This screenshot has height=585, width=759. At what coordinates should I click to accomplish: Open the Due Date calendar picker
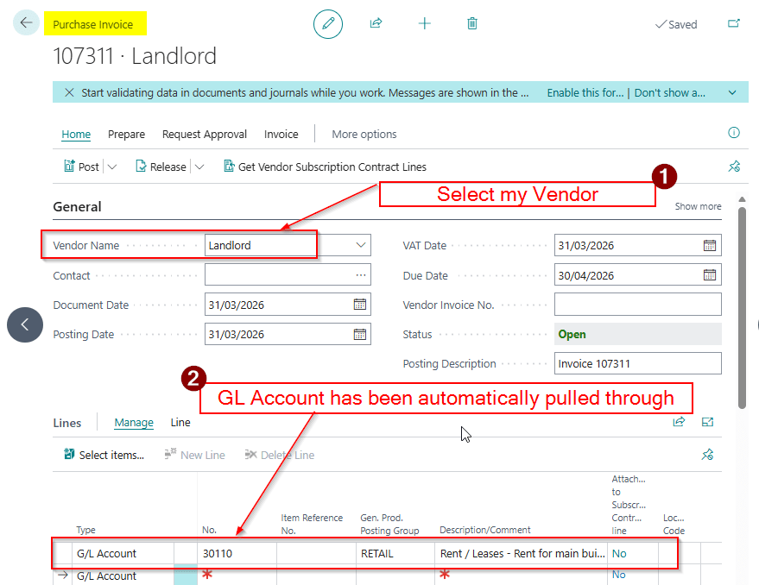coord(710,275)
